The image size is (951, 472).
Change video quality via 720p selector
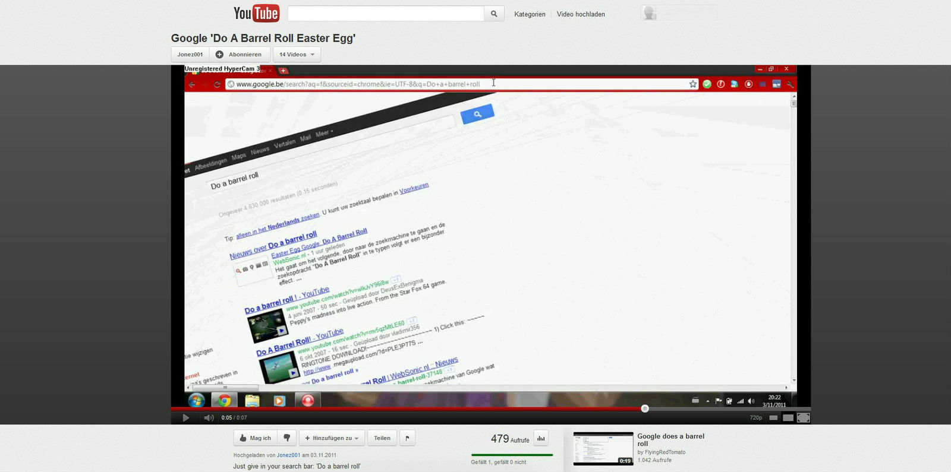[x=756, y=418]
